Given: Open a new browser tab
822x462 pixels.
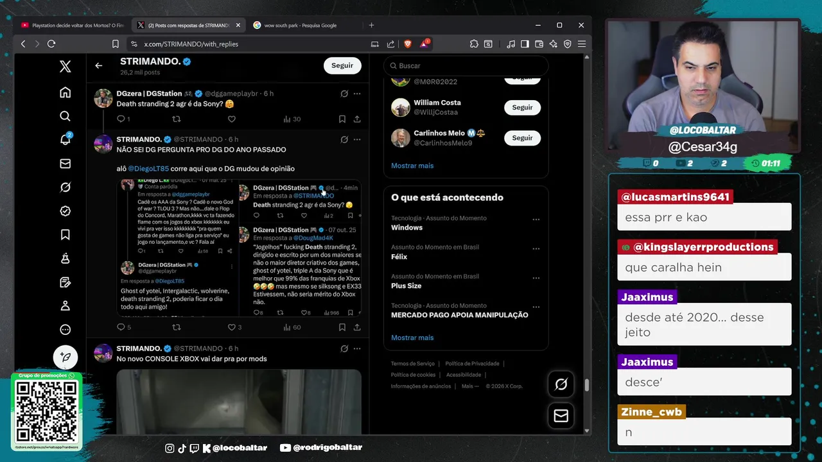Looking at the screenshot, I should [371, 25].
